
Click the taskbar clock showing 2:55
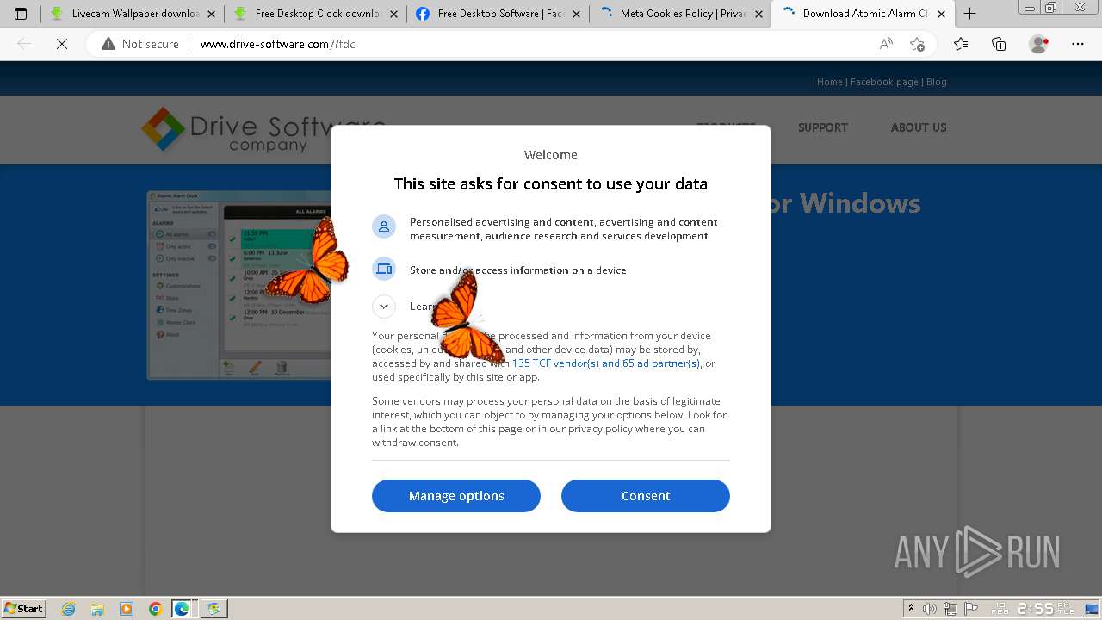[1037, 609]
